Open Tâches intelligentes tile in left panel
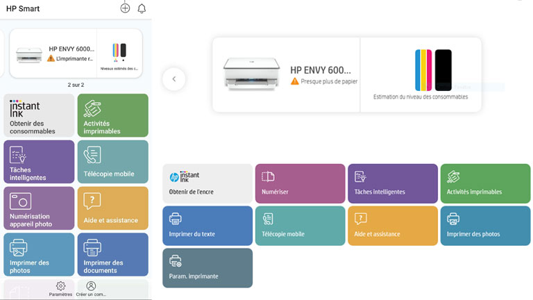This screenshot has width=533, height=300. pos(39,162)
